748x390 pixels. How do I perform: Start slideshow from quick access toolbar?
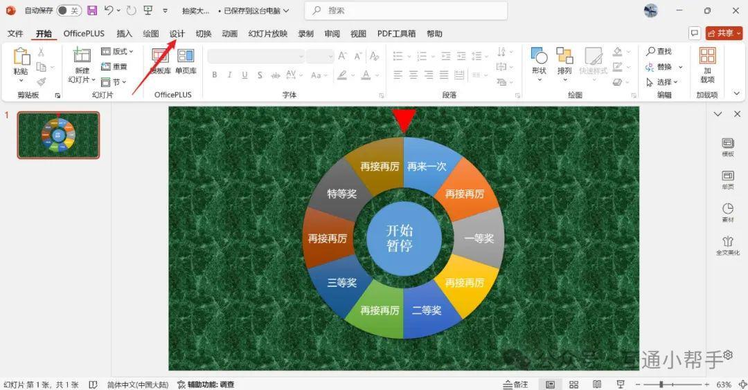[x=148, y=10]
